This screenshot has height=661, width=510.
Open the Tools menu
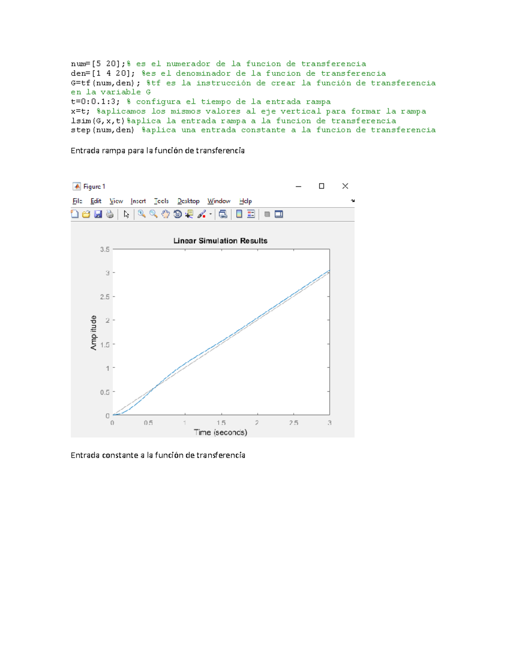(x=162, y=200)
